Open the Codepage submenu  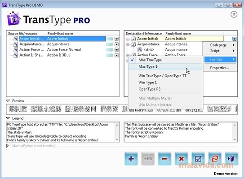point(221,45)
